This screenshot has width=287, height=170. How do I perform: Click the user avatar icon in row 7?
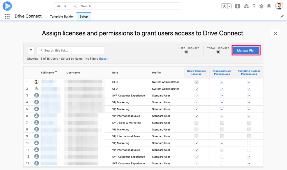click(x=36, y=122)
